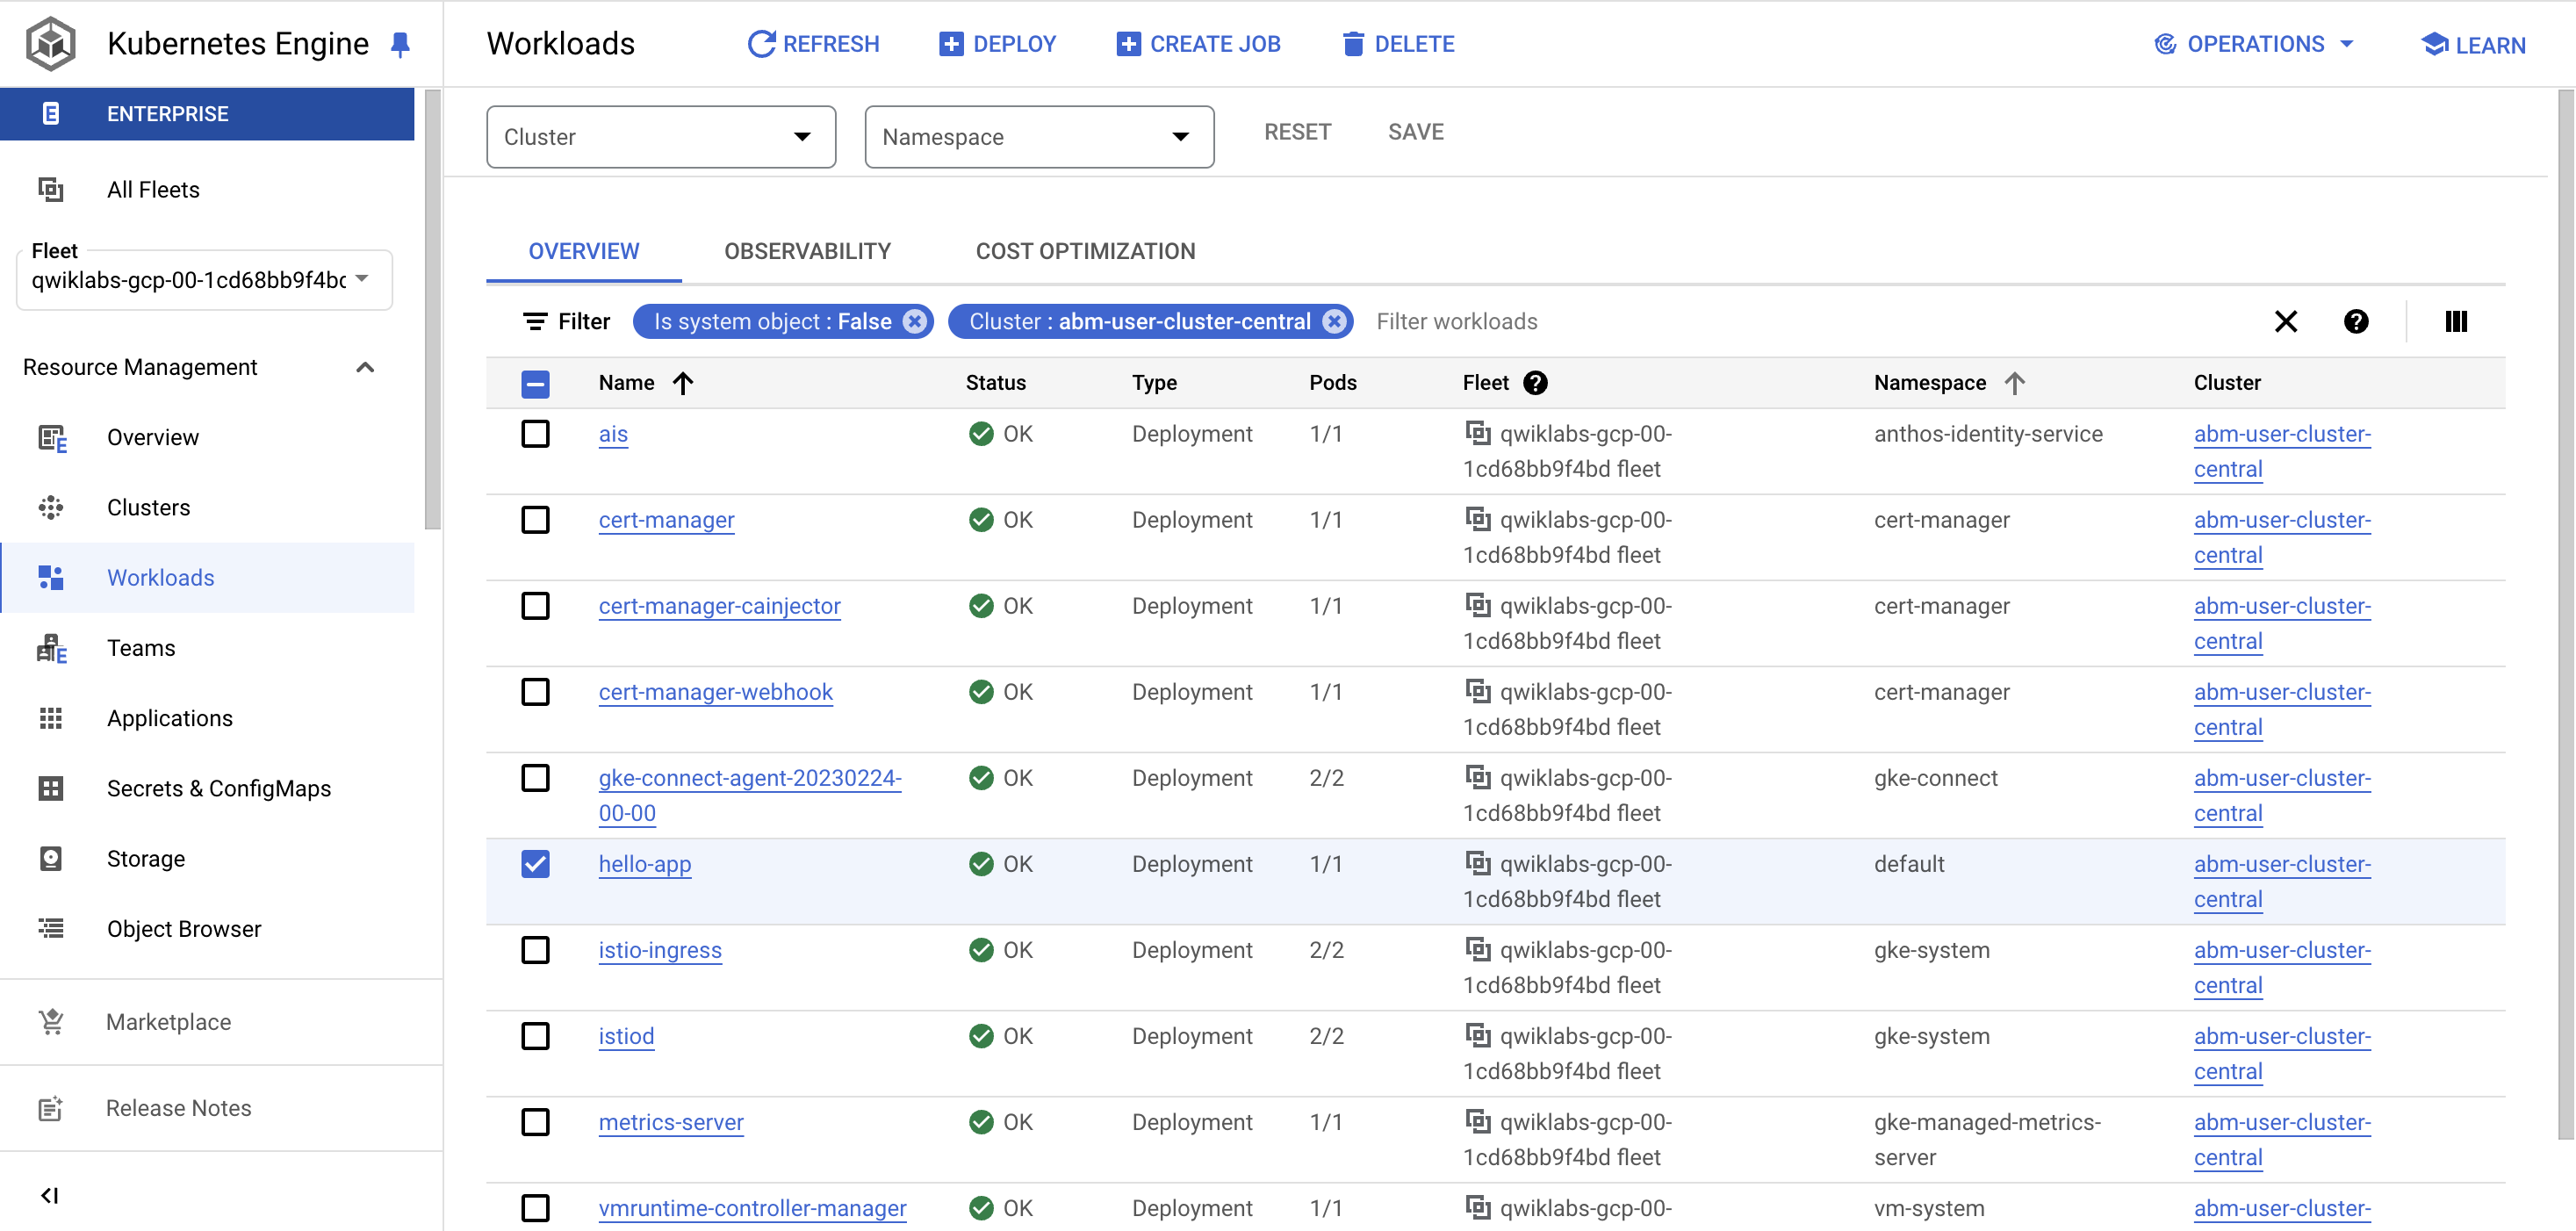Click the main page vertical scrollbar

pyautogui.click(x=2566, y=615)
